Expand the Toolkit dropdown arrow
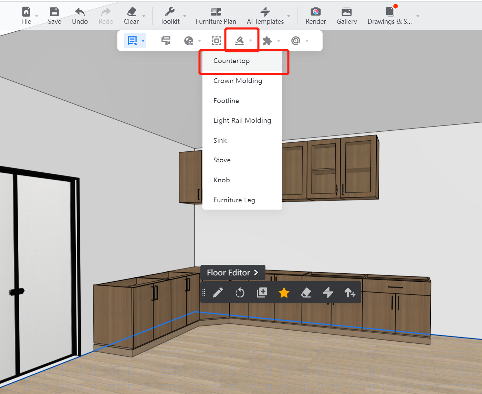482x394 pixels. 185,16
